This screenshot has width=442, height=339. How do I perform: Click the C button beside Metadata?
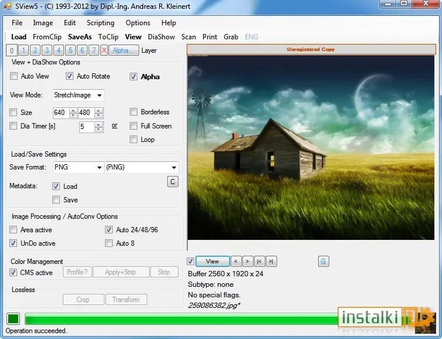[173, 182]
